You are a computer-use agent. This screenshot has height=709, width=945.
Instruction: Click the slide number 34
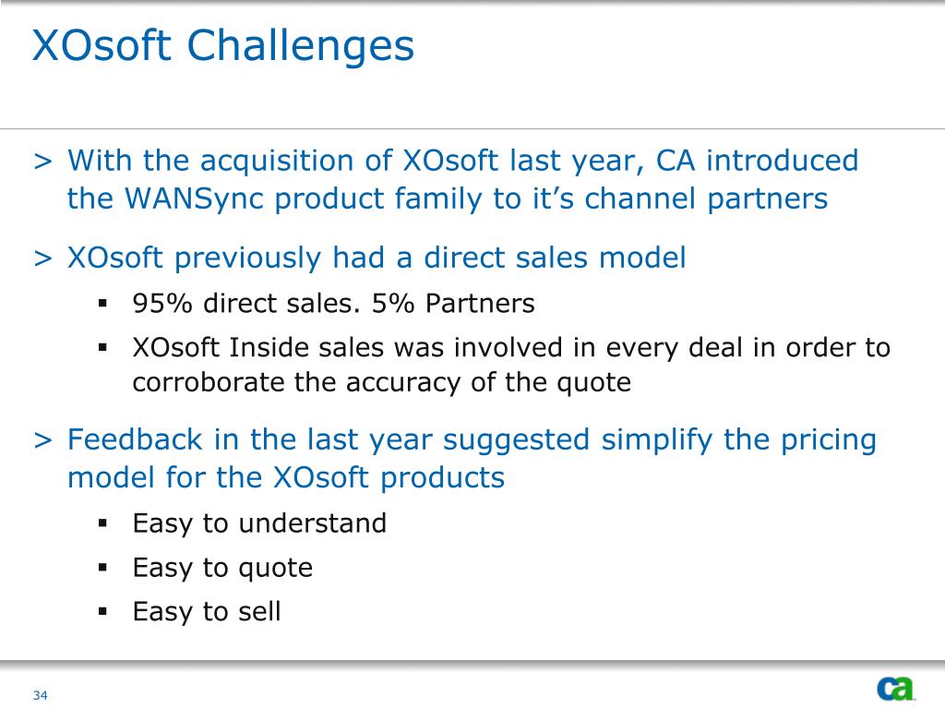[x=41, y=695]
